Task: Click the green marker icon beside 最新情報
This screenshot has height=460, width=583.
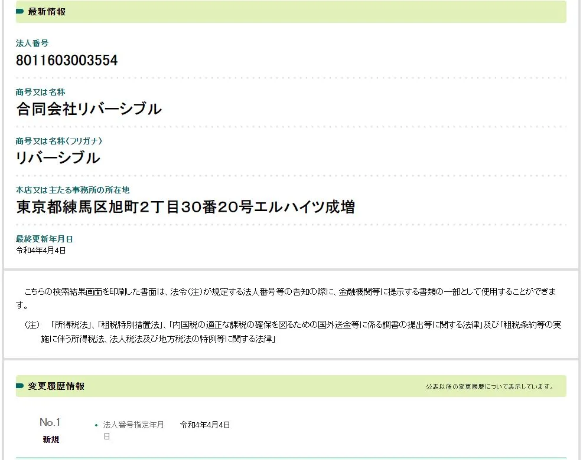Action: [20, 12]
